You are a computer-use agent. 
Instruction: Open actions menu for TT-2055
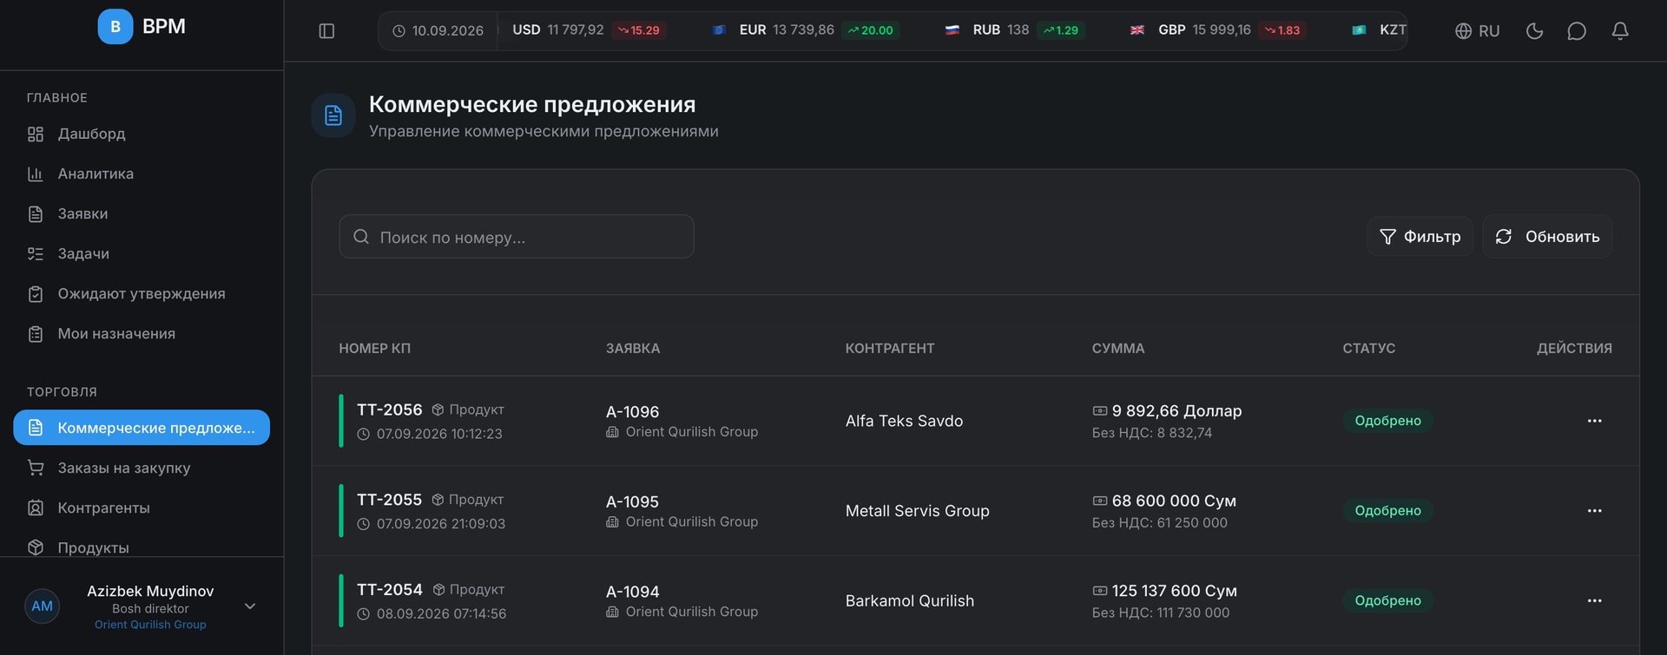(1594, 511)
